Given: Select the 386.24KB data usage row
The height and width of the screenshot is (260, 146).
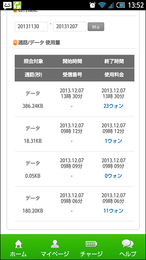Looking at the screenshot, I should click(75, 99).
